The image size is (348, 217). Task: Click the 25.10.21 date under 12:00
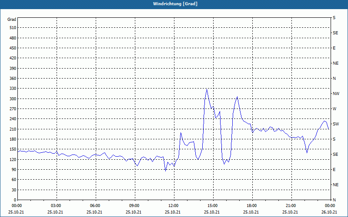pyautogui.click(x=173, y=212)
